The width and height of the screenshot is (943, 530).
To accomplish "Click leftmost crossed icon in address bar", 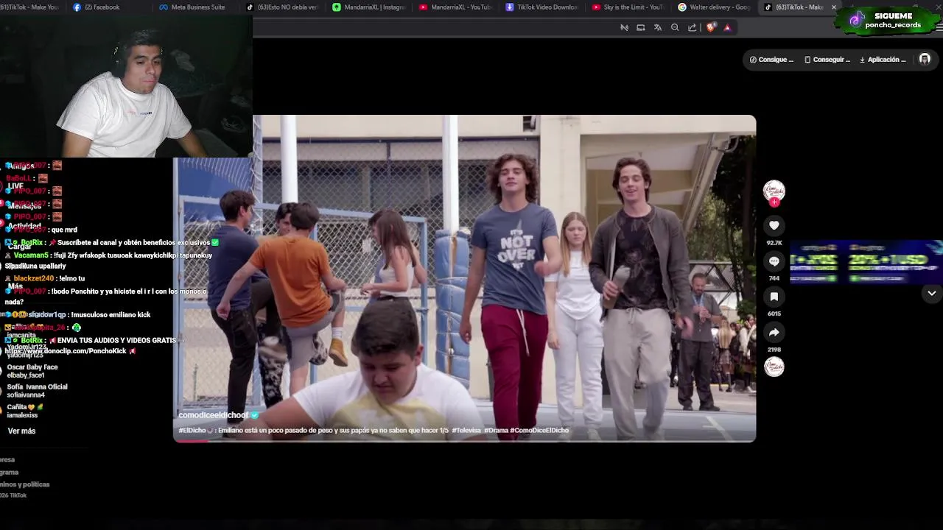I will pos(624,27).
